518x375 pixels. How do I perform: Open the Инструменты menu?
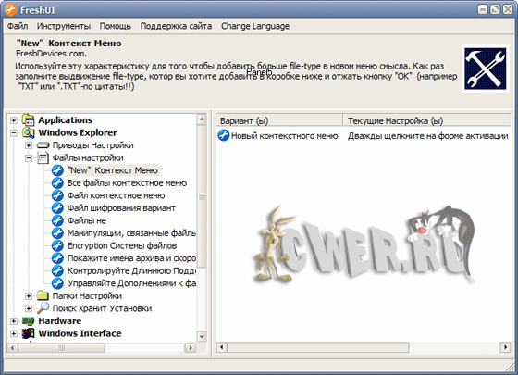(64, 26)
